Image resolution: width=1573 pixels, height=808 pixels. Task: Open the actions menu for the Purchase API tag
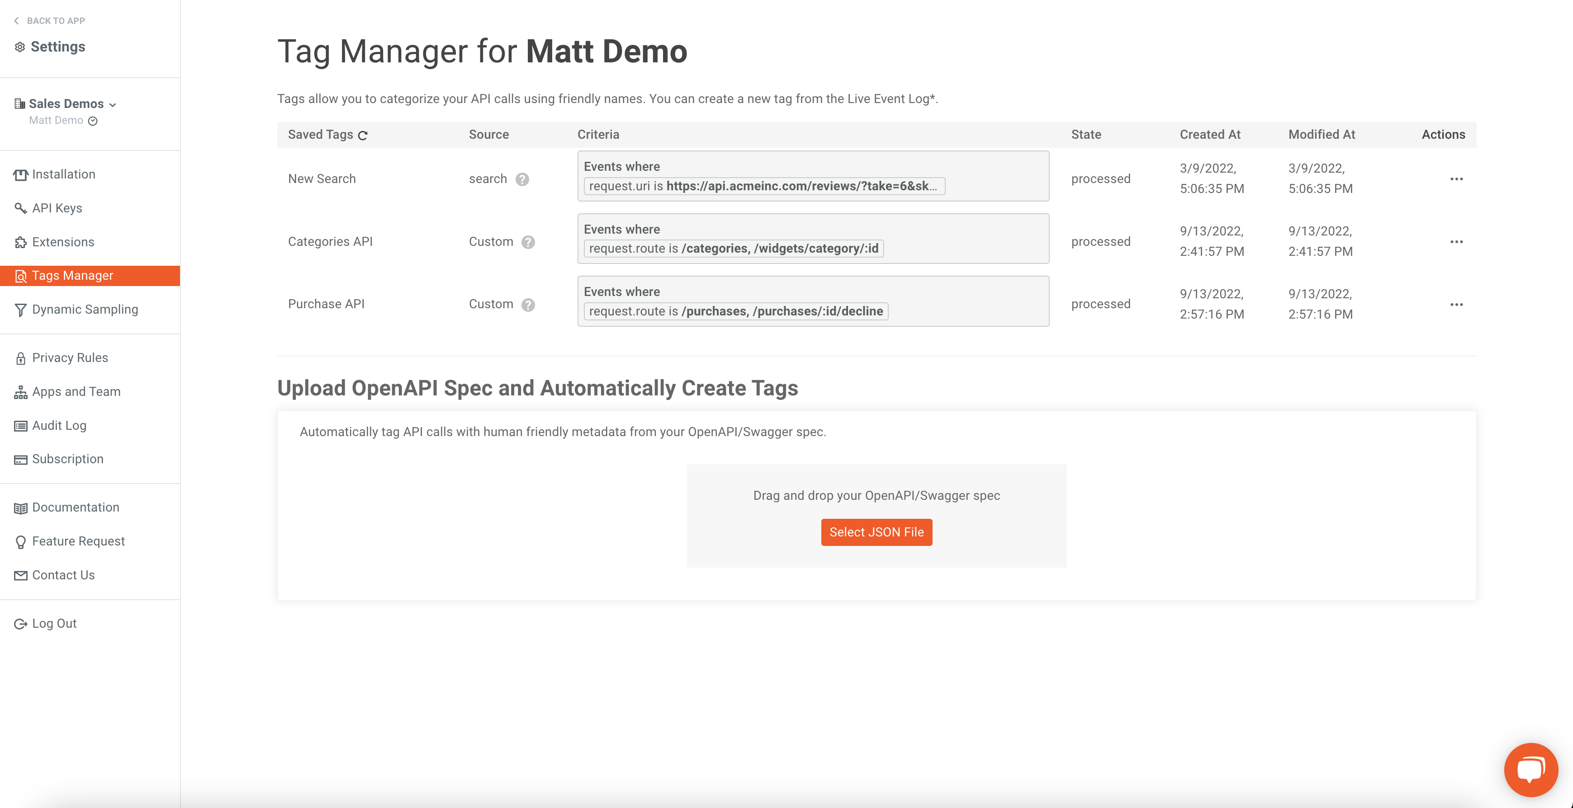coord(1457,305)
